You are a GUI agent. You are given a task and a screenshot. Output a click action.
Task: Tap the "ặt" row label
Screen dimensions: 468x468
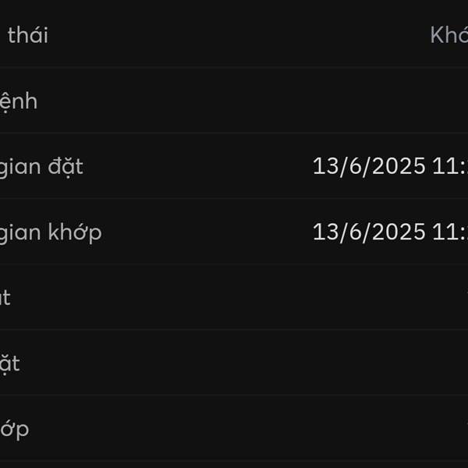click(x=10, y=363)
